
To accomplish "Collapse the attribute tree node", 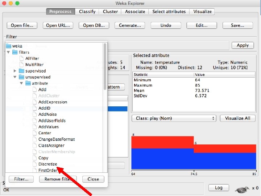I will point(21,83).
